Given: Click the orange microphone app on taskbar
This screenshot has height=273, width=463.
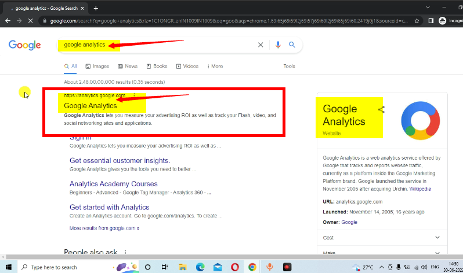Looking at the screenshot, I should coord(269,267).
